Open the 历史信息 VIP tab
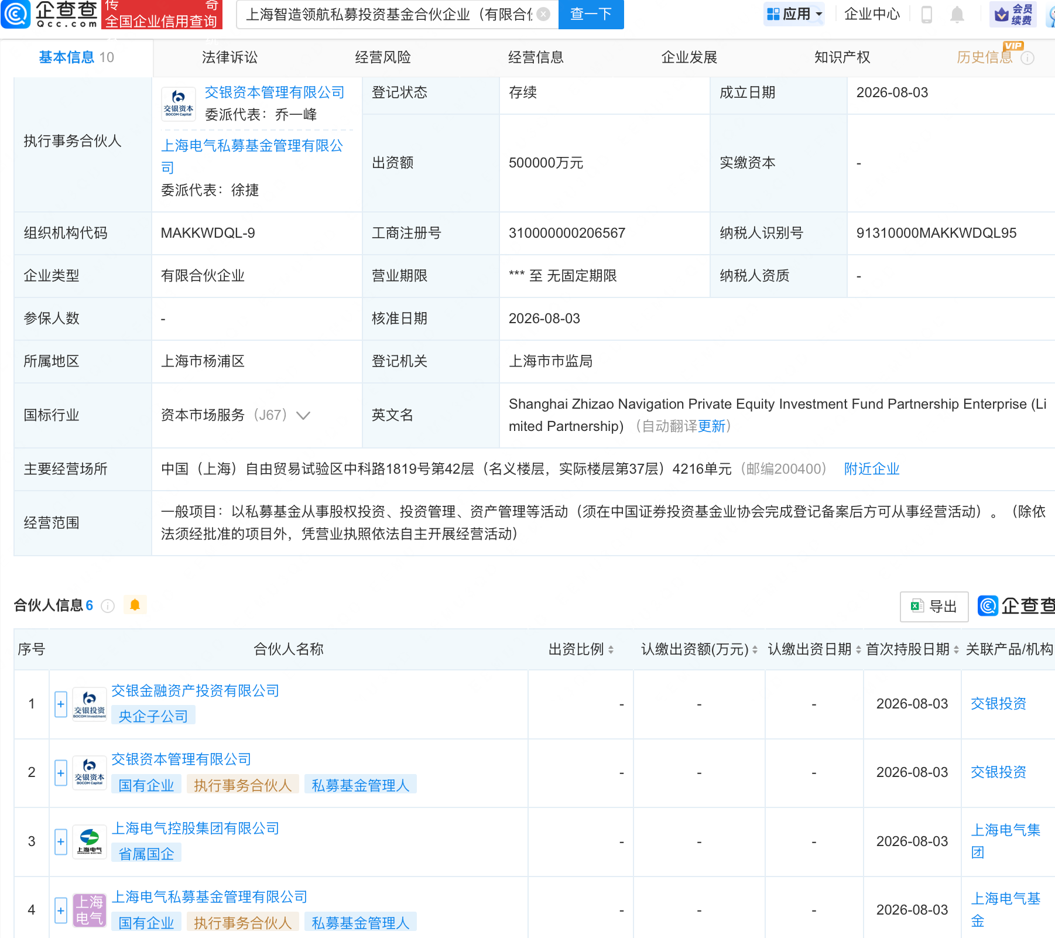The width and height of the screenshot is (1055, 938). (x=985, y=57)
